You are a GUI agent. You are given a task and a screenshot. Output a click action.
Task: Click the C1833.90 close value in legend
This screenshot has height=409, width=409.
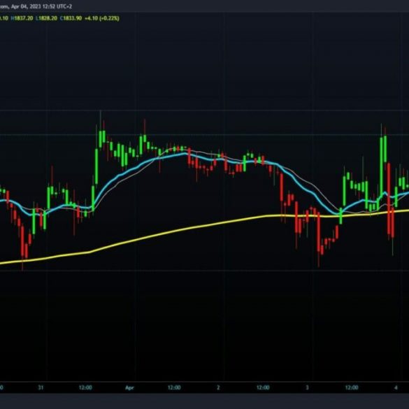tap(71, 18)
